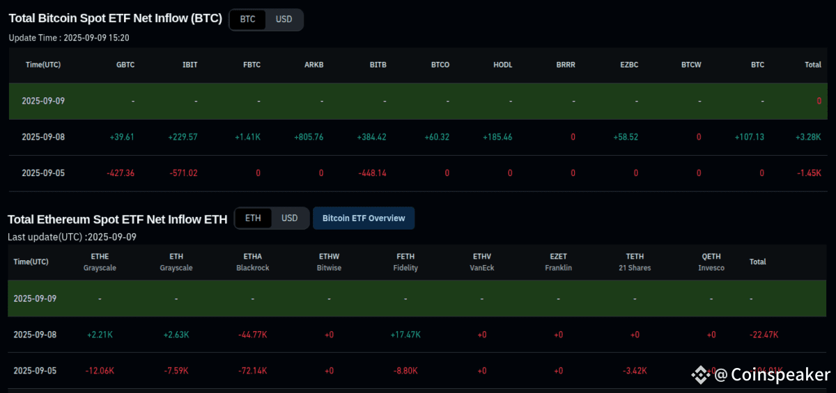This screenshot has height=393, width=836.
Task: Select the -12.06K ETHE outflow value
Action: 100,371
